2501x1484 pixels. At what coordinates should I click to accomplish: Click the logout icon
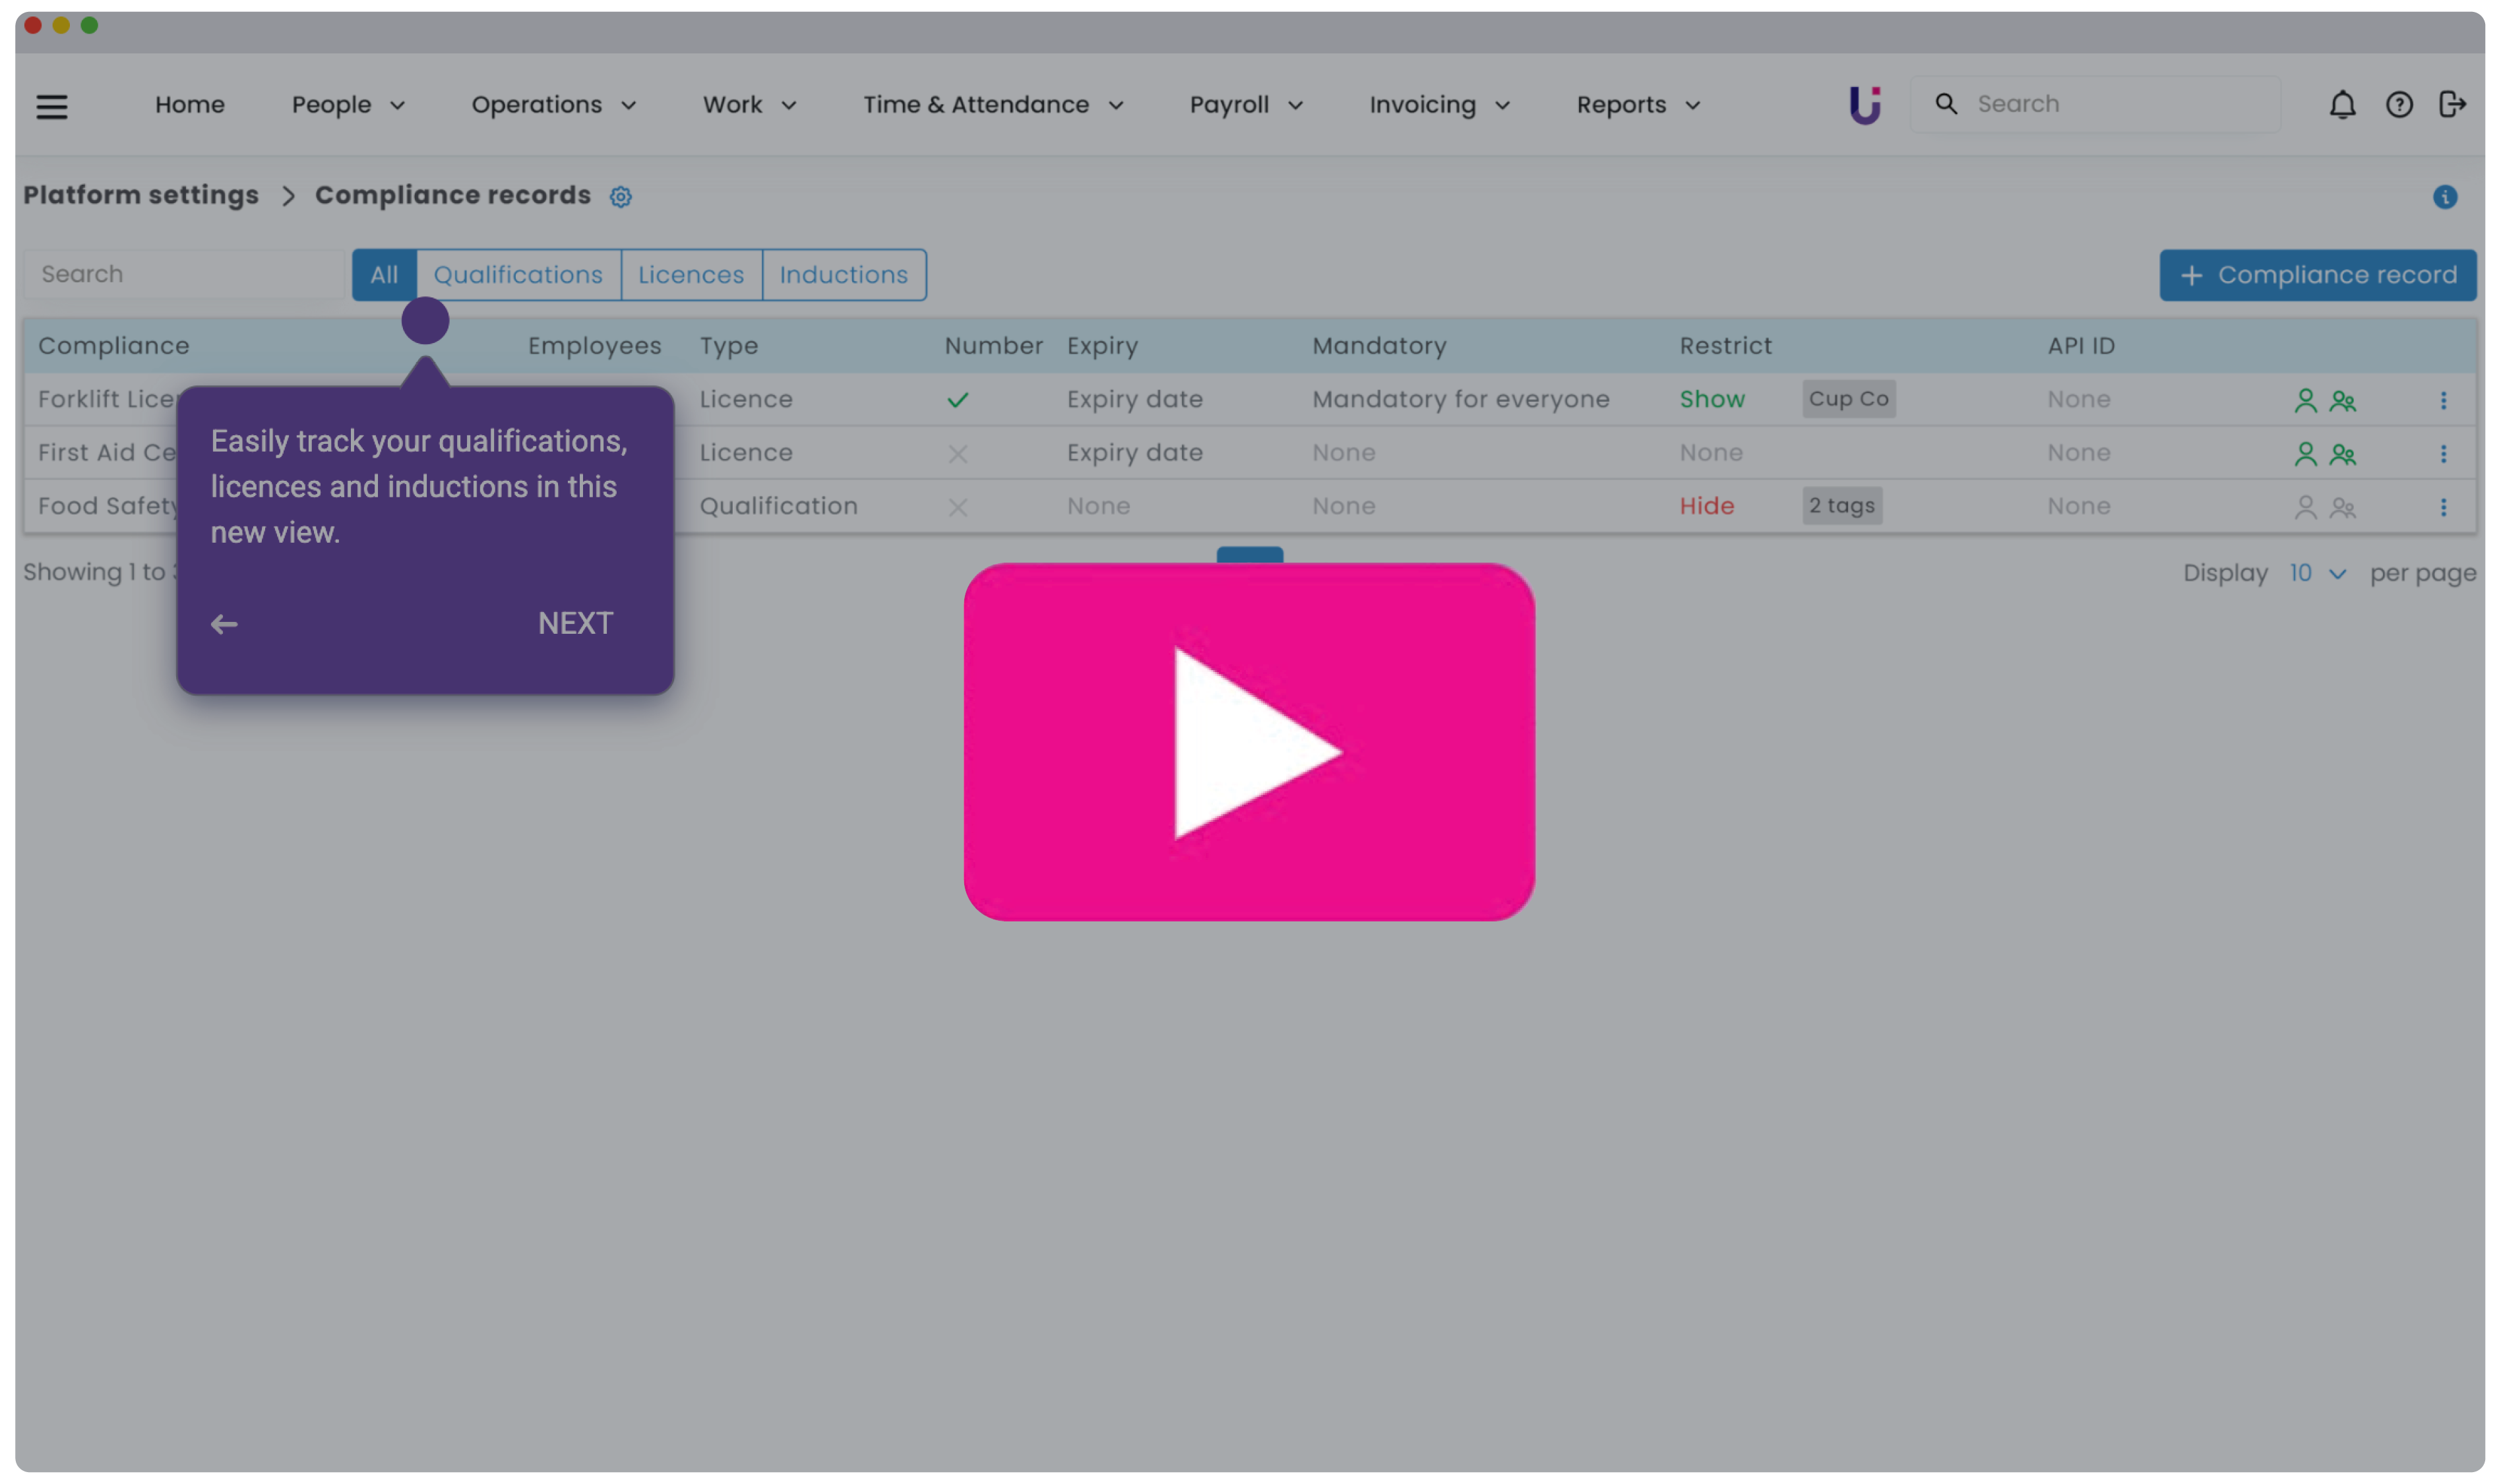click(x=2452, y=105)
